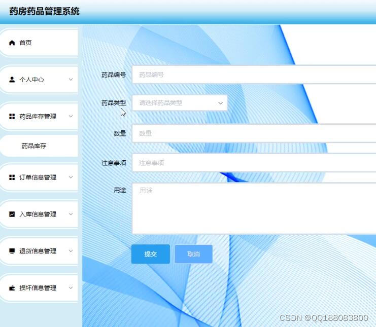Focus the 数量 input field
This screenshot has width=376, height=327.
coord(254,133)
